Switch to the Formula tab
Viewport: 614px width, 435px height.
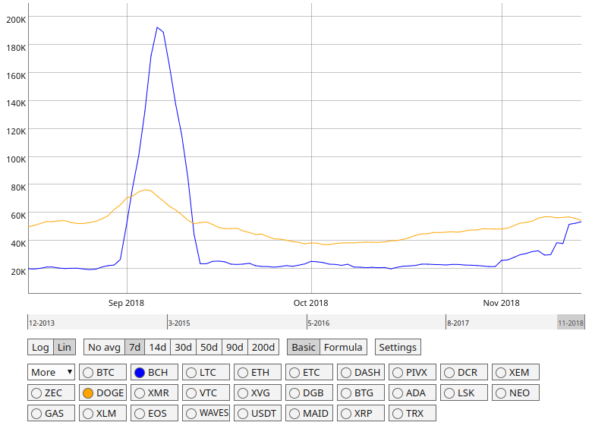coord(343,347)
